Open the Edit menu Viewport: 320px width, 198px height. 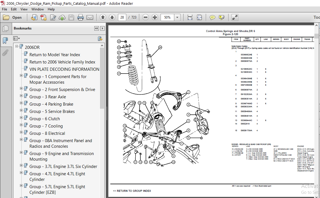click(x=14, y=9)
